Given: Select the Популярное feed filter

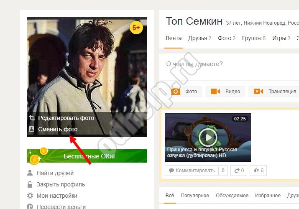Looking at the screenshot, I should click(195, 196).
